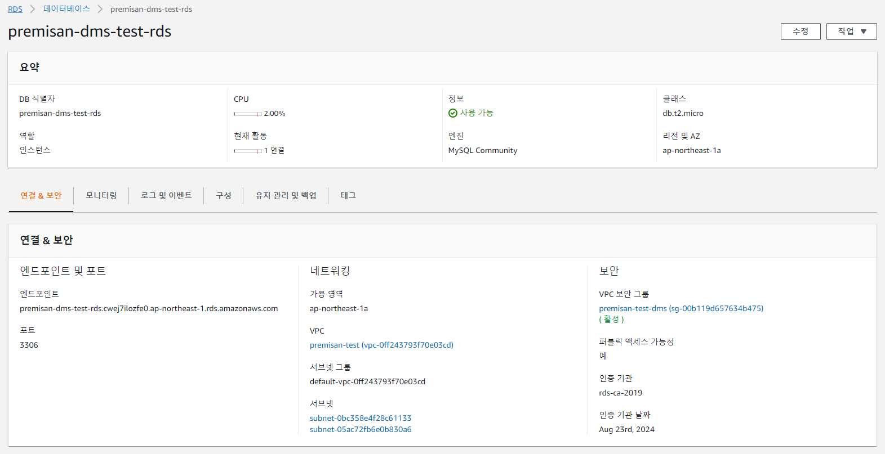Click public accessibility value 예
This screenshot has height=454, width=885.
click(603, 356)
